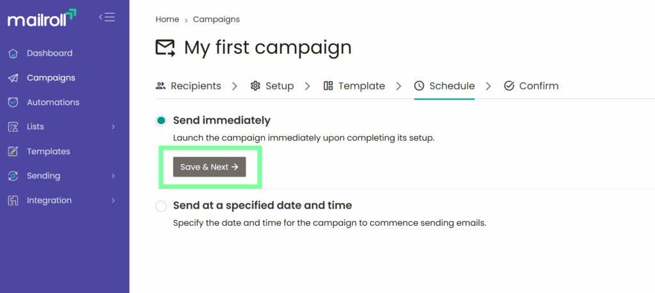Screen dimensions: 655x293
Task: Expand the Sending submenu chevron
Action: (113, 176)
